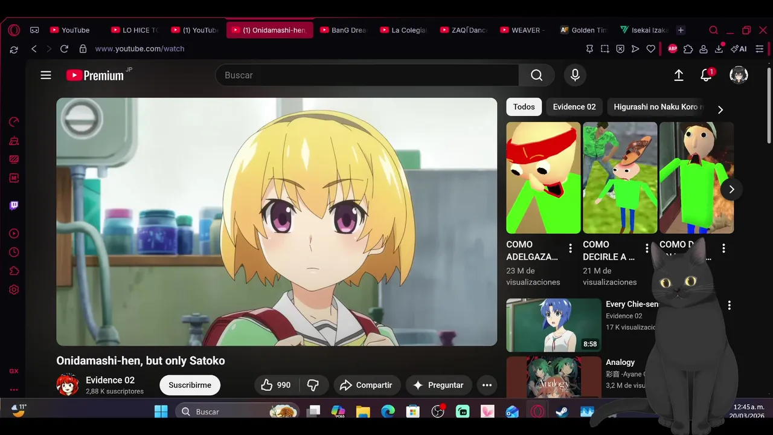The image size is (773, 435).
Task: Open the Twitch sidebar icon
Action: 14,205
